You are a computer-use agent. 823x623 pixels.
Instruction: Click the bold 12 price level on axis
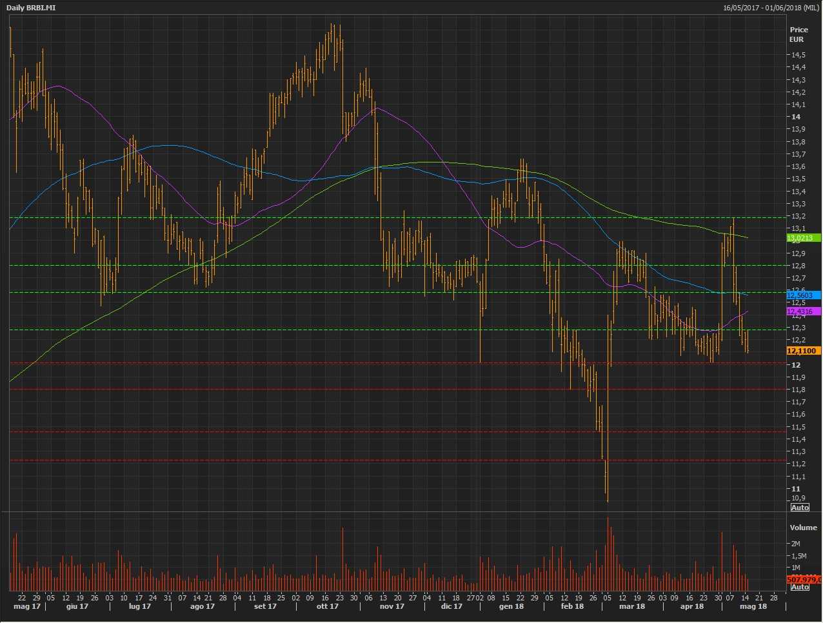796,365
